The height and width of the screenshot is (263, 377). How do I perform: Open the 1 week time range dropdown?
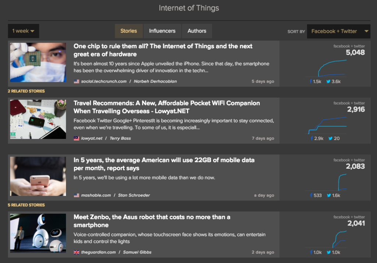click(23, 31)
